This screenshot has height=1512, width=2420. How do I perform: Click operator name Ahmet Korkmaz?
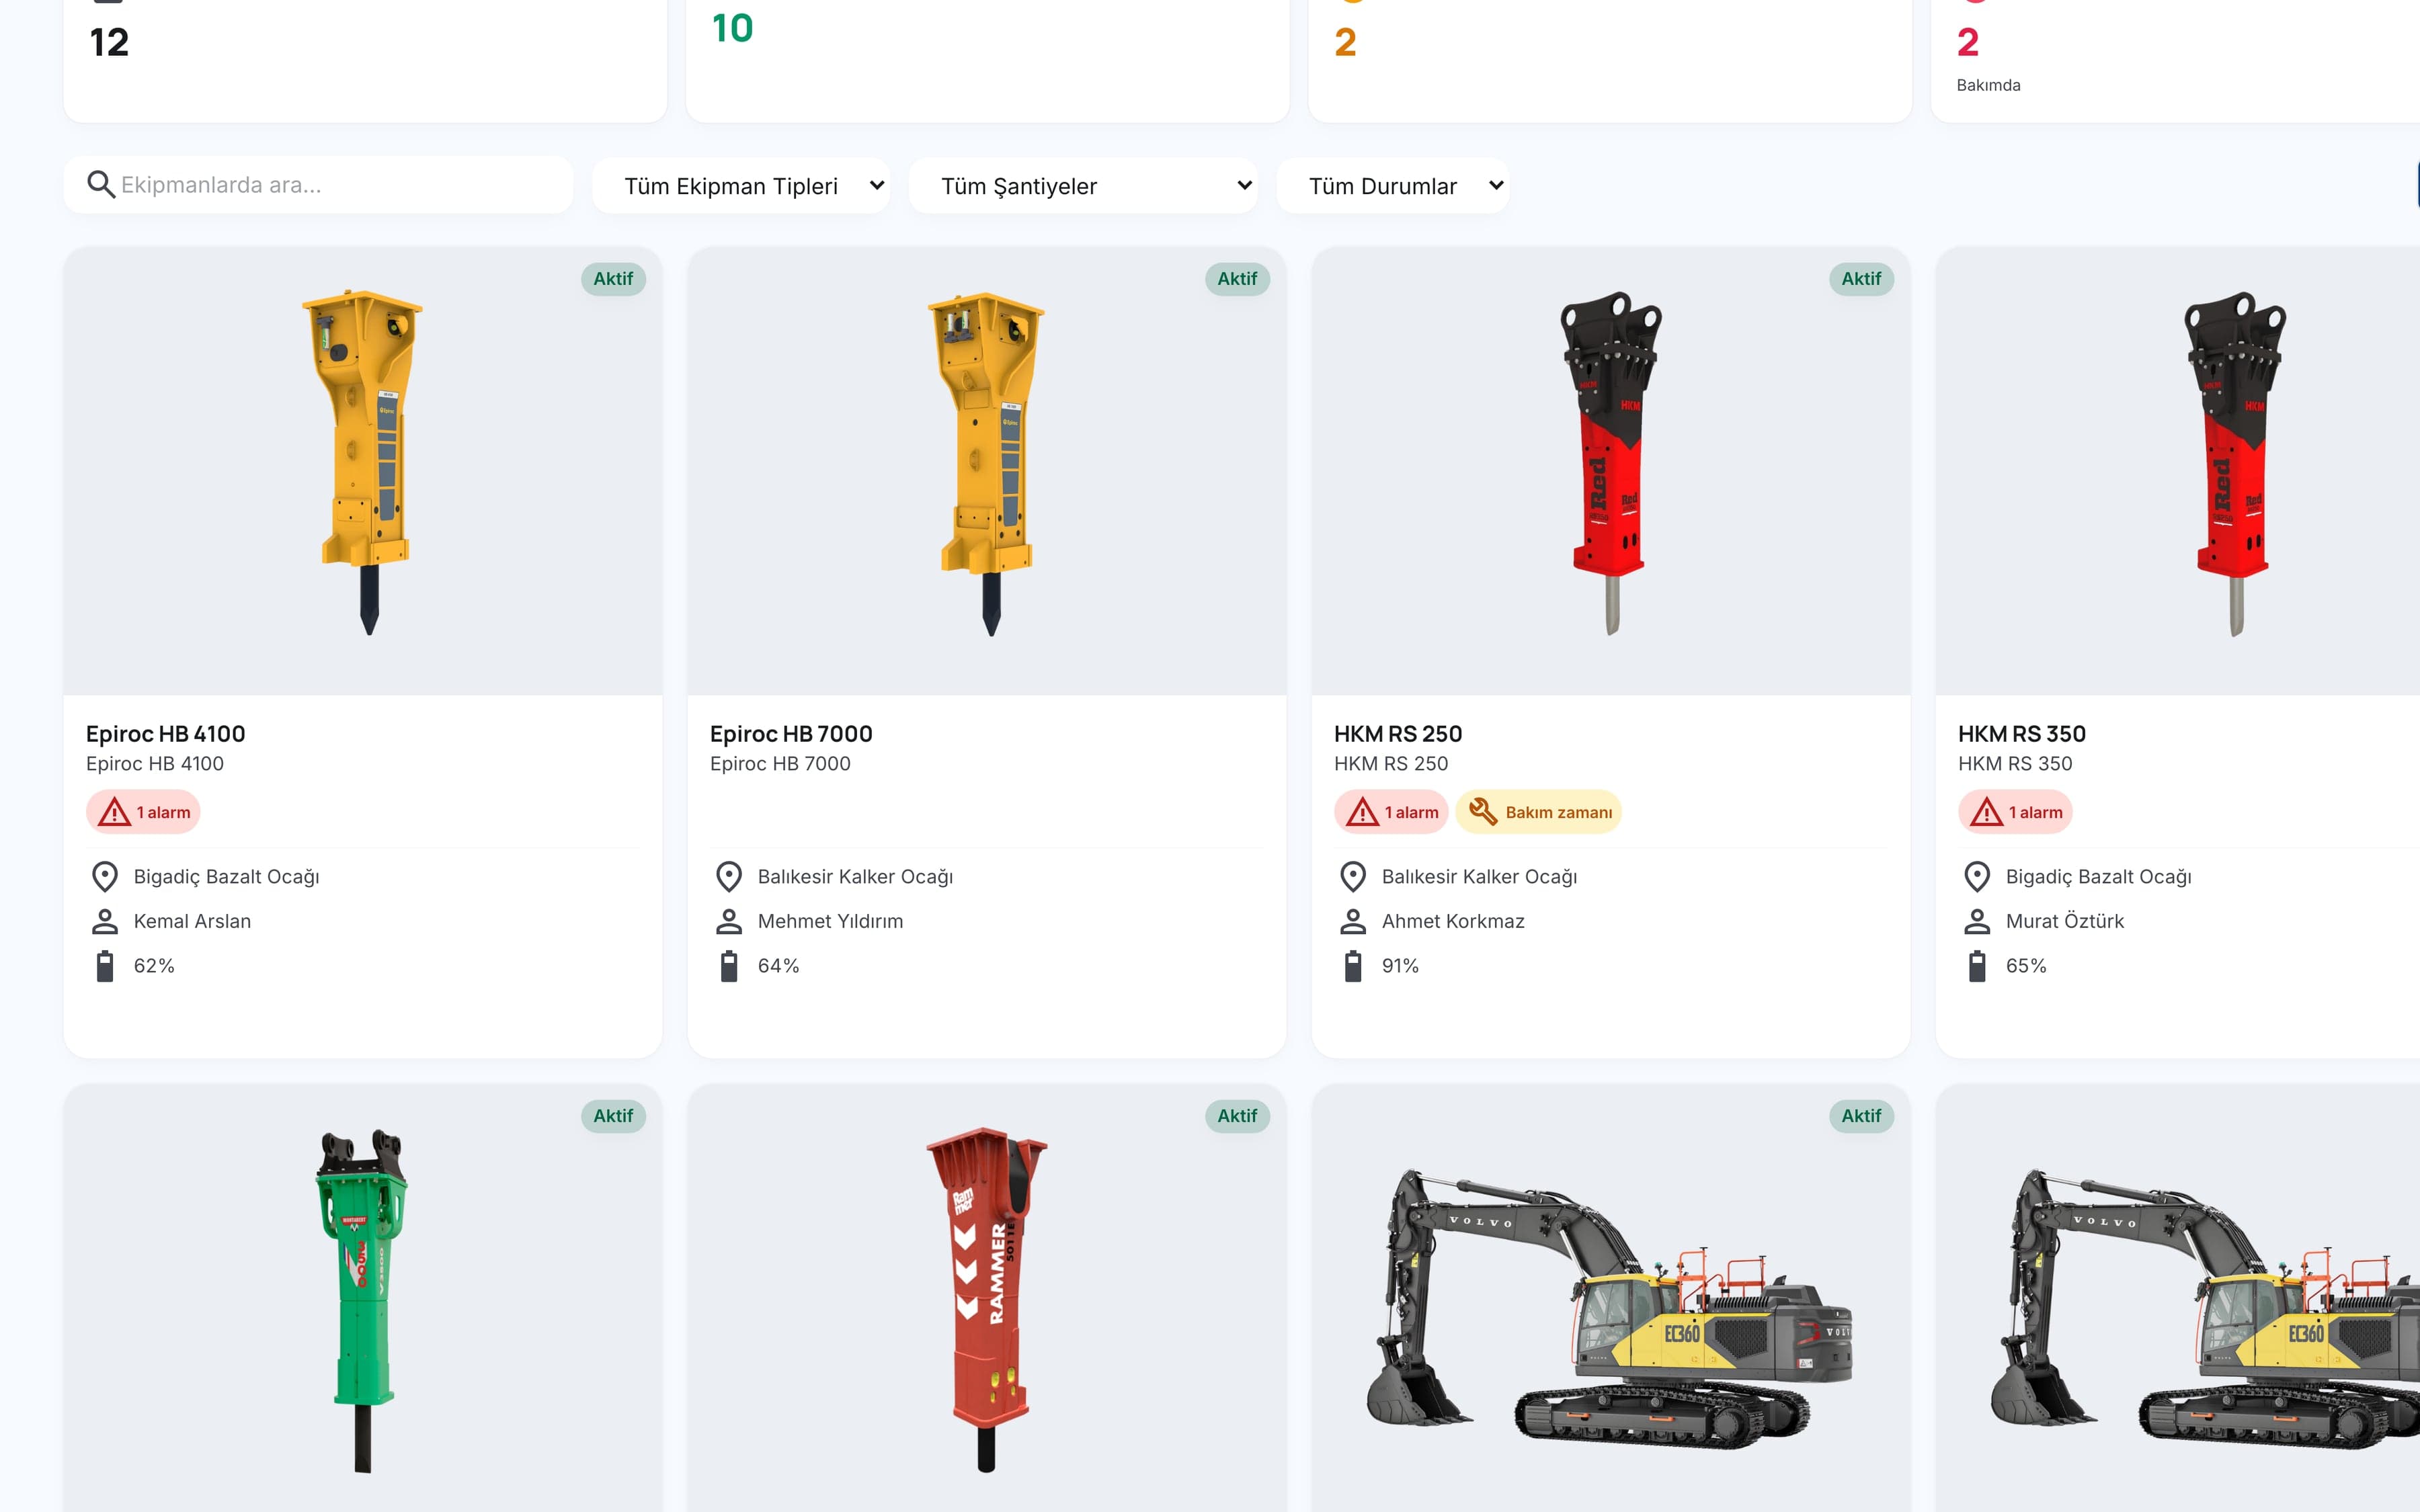(1453, 921)
